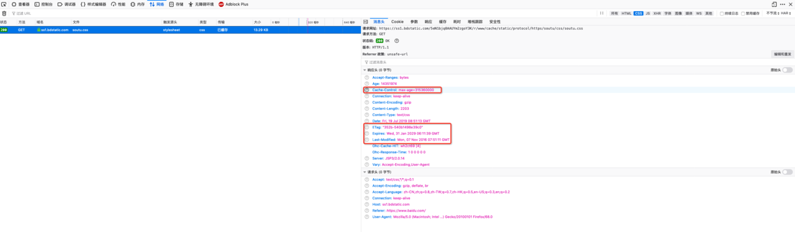Open the 内存 memory panel
The image size is (795, 232).
click(137, 4)
